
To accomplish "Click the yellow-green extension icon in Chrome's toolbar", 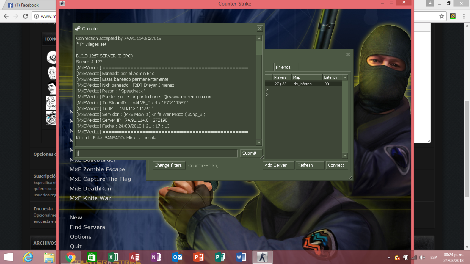I will point(453,16).
